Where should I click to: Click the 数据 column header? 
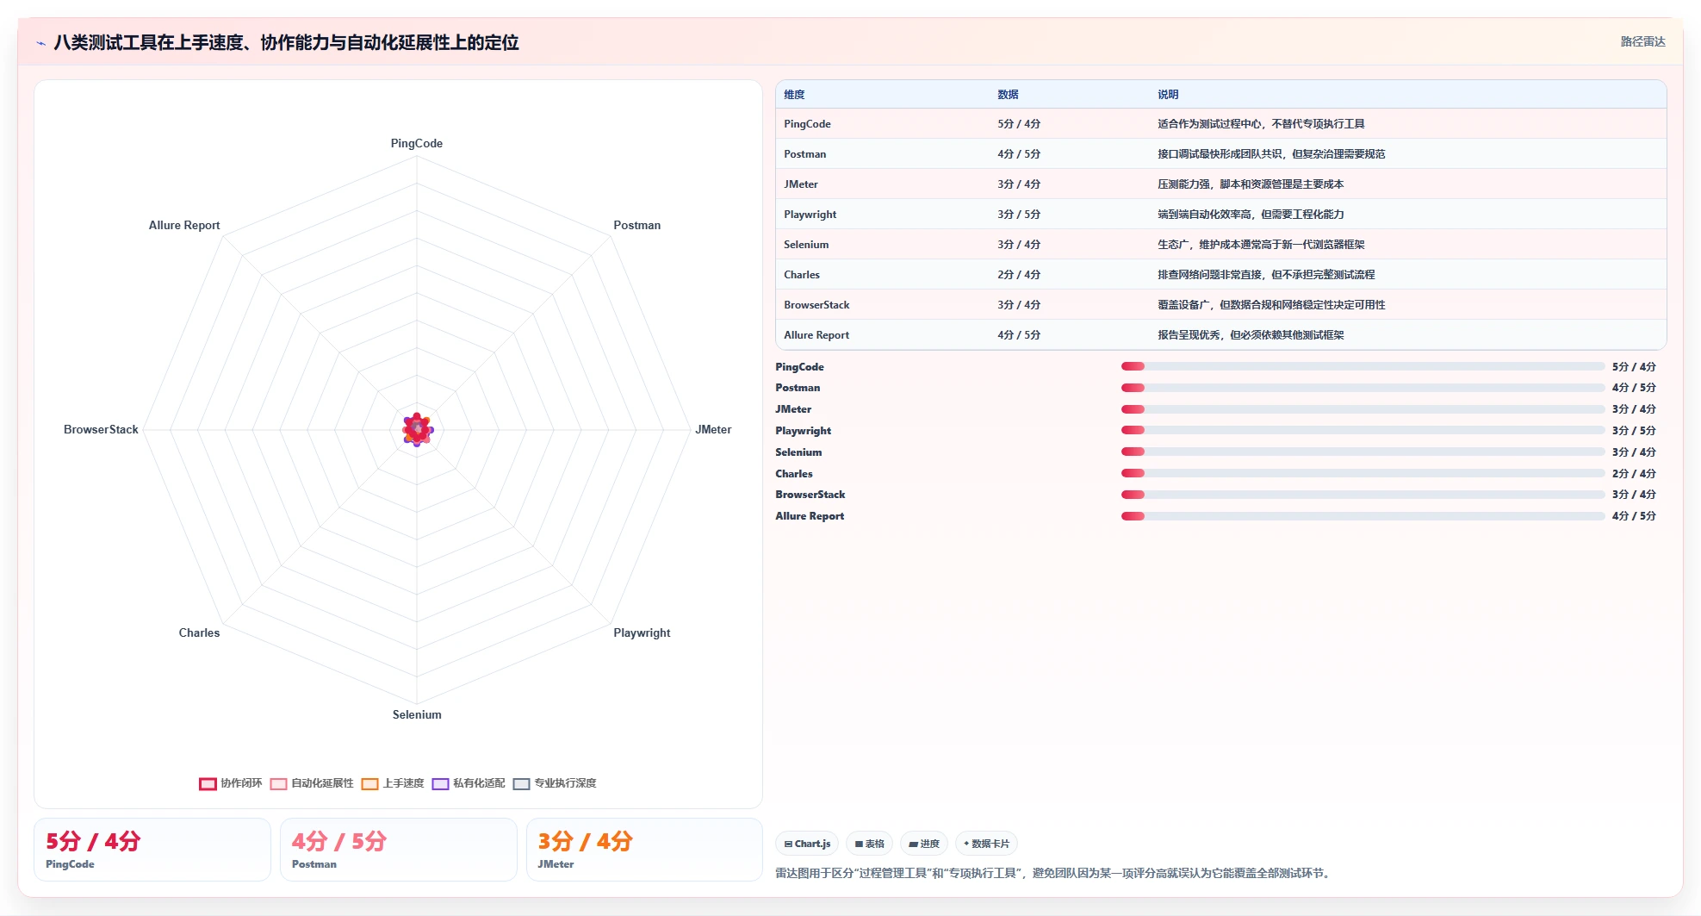pos(1008,95)
